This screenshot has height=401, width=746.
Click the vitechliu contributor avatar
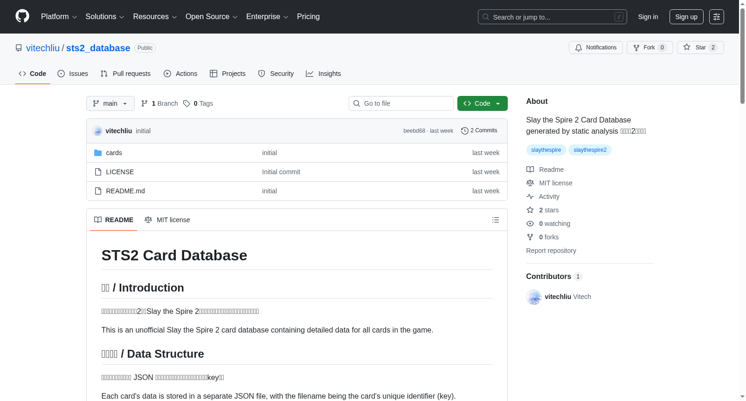[534, 297]
